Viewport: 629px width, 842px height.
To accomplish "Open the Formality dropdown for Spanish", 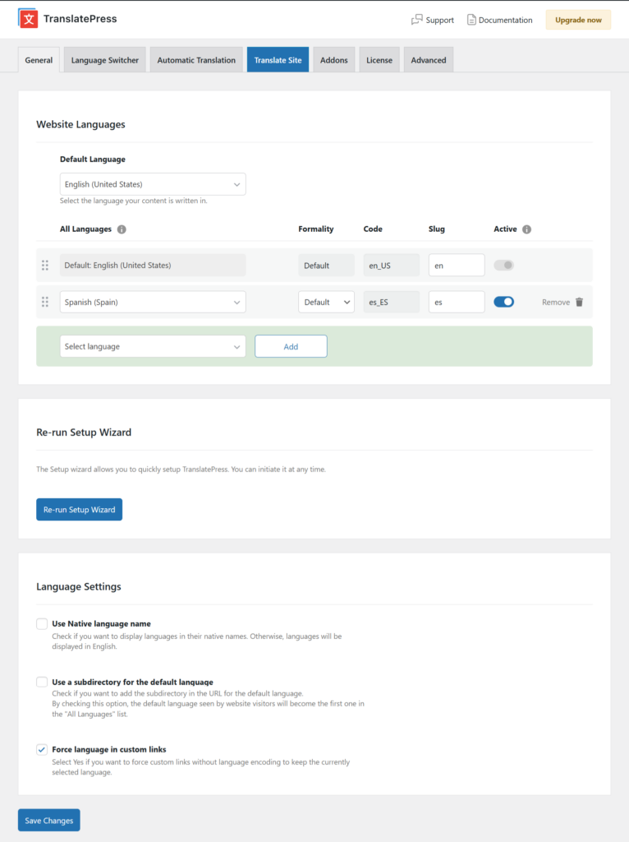I will pyautogui.click(x=326, y=302).
